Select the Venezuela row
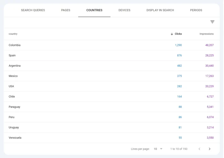This screenshot has height=158, width=224. pyautogui.click(x=112, y=138)
